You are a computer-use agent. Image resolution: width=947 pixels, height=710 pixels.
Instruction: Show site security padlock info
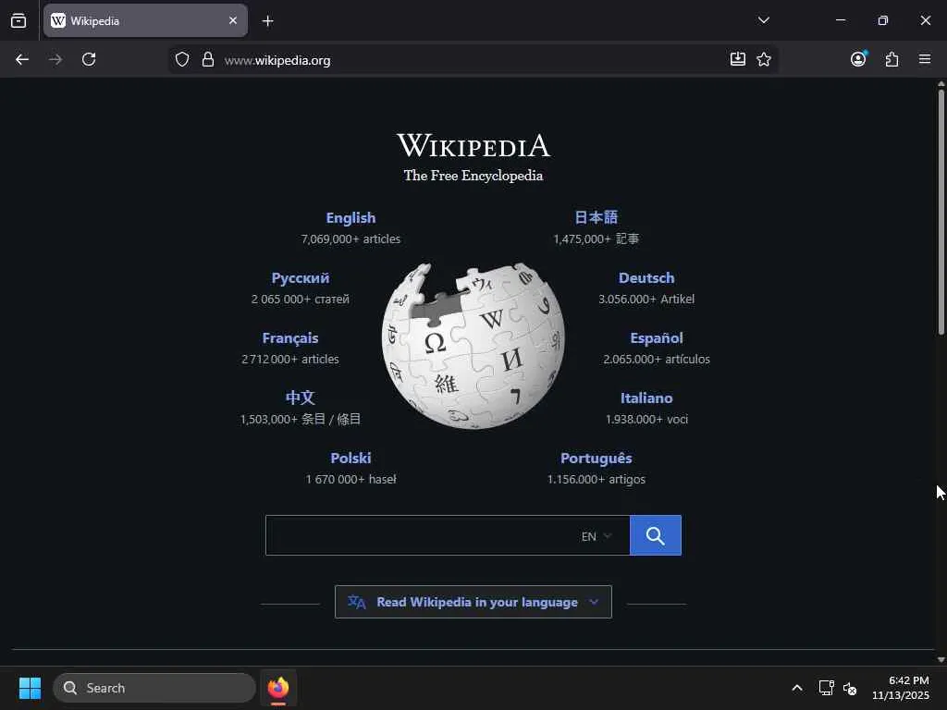click(x=208, y=59)
